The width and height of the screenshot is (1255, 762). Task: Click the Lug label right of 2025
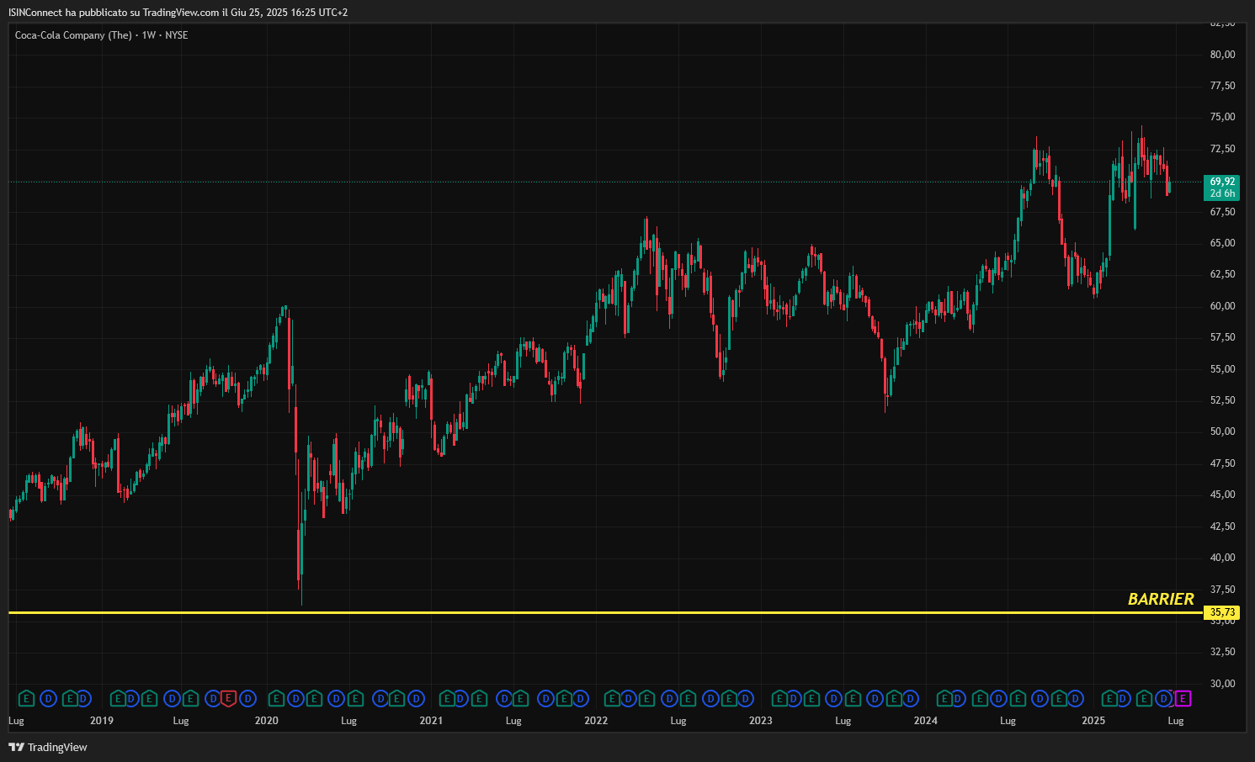click(x=1176, y=721)
